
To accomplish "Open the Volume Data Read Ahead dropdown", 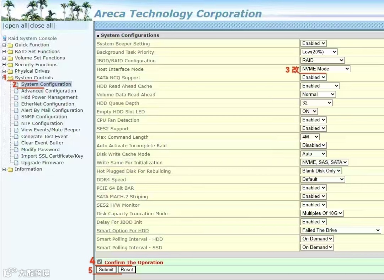I will pos(318,94).
